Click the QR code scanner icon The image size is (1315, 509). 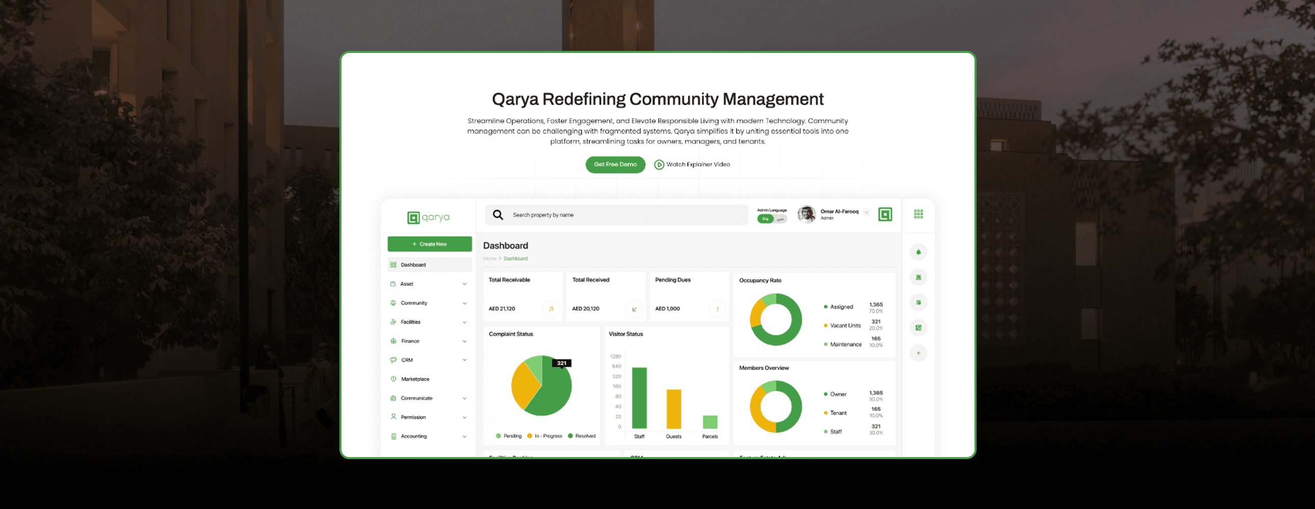(918, 328)
